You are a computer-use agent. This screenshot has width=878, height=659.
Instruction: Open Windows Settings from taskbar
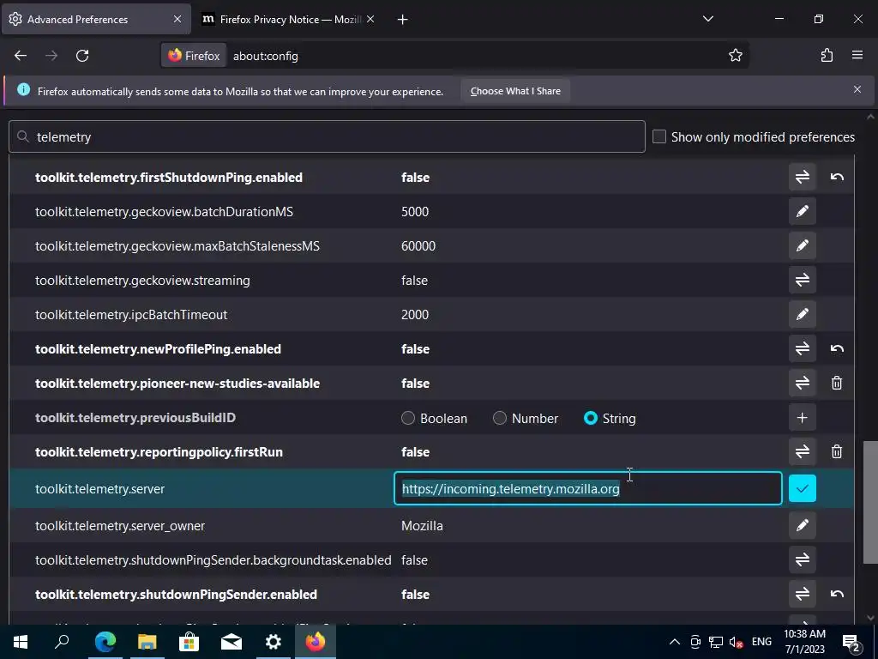[x=274, y=642]
